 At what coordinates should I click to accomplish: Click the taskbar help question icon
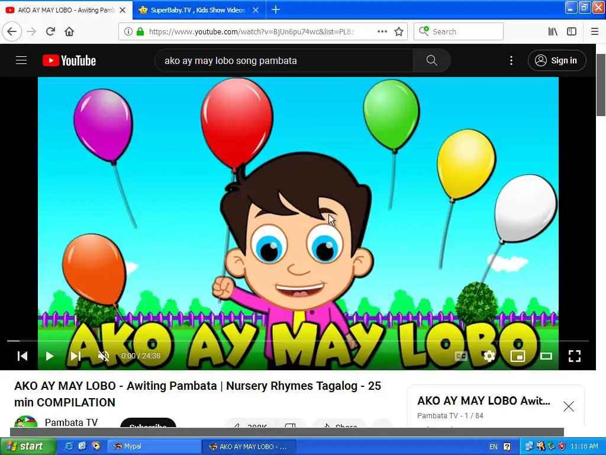click(x=507, y=447)
